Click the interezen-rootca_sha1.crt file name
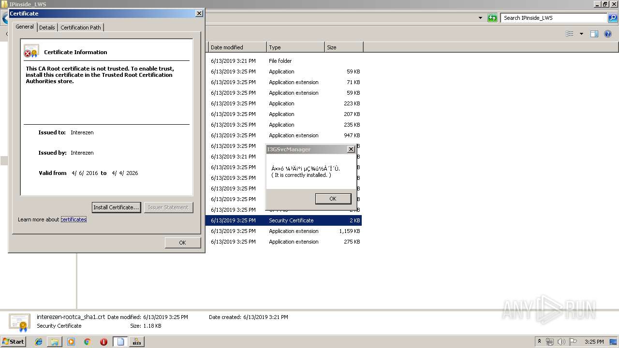Viewport: 619px width, 348px height. point(71,317)
